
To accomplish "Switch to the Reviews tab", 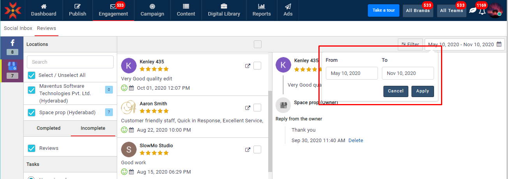I will pyautogui.click(x=47, y=28).
